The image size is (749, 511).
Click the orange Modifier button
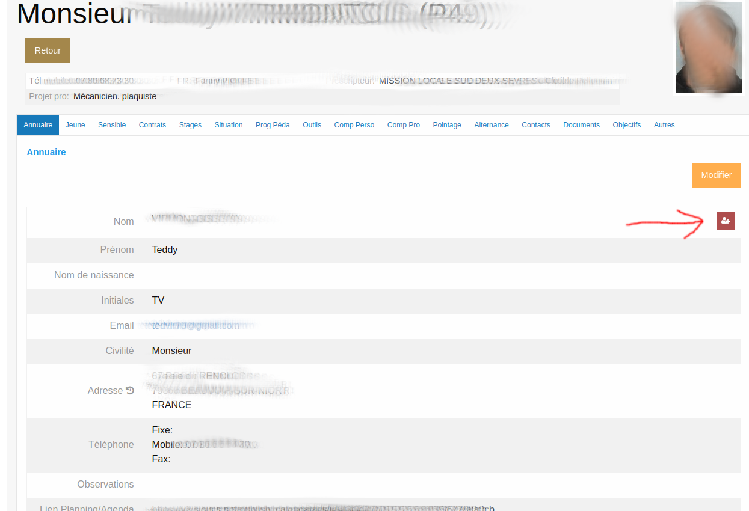(x=716, y=175)
